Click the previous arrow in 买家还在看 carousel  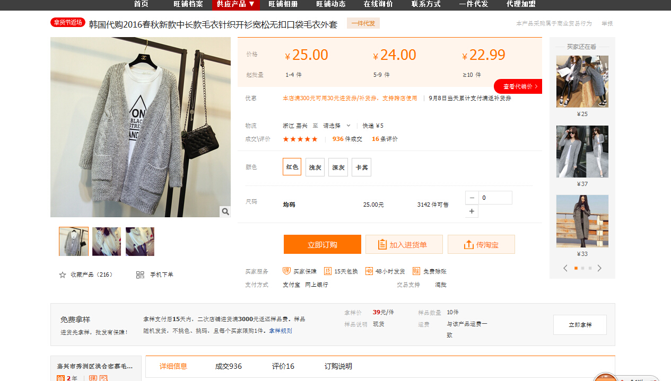coord(565,268)
